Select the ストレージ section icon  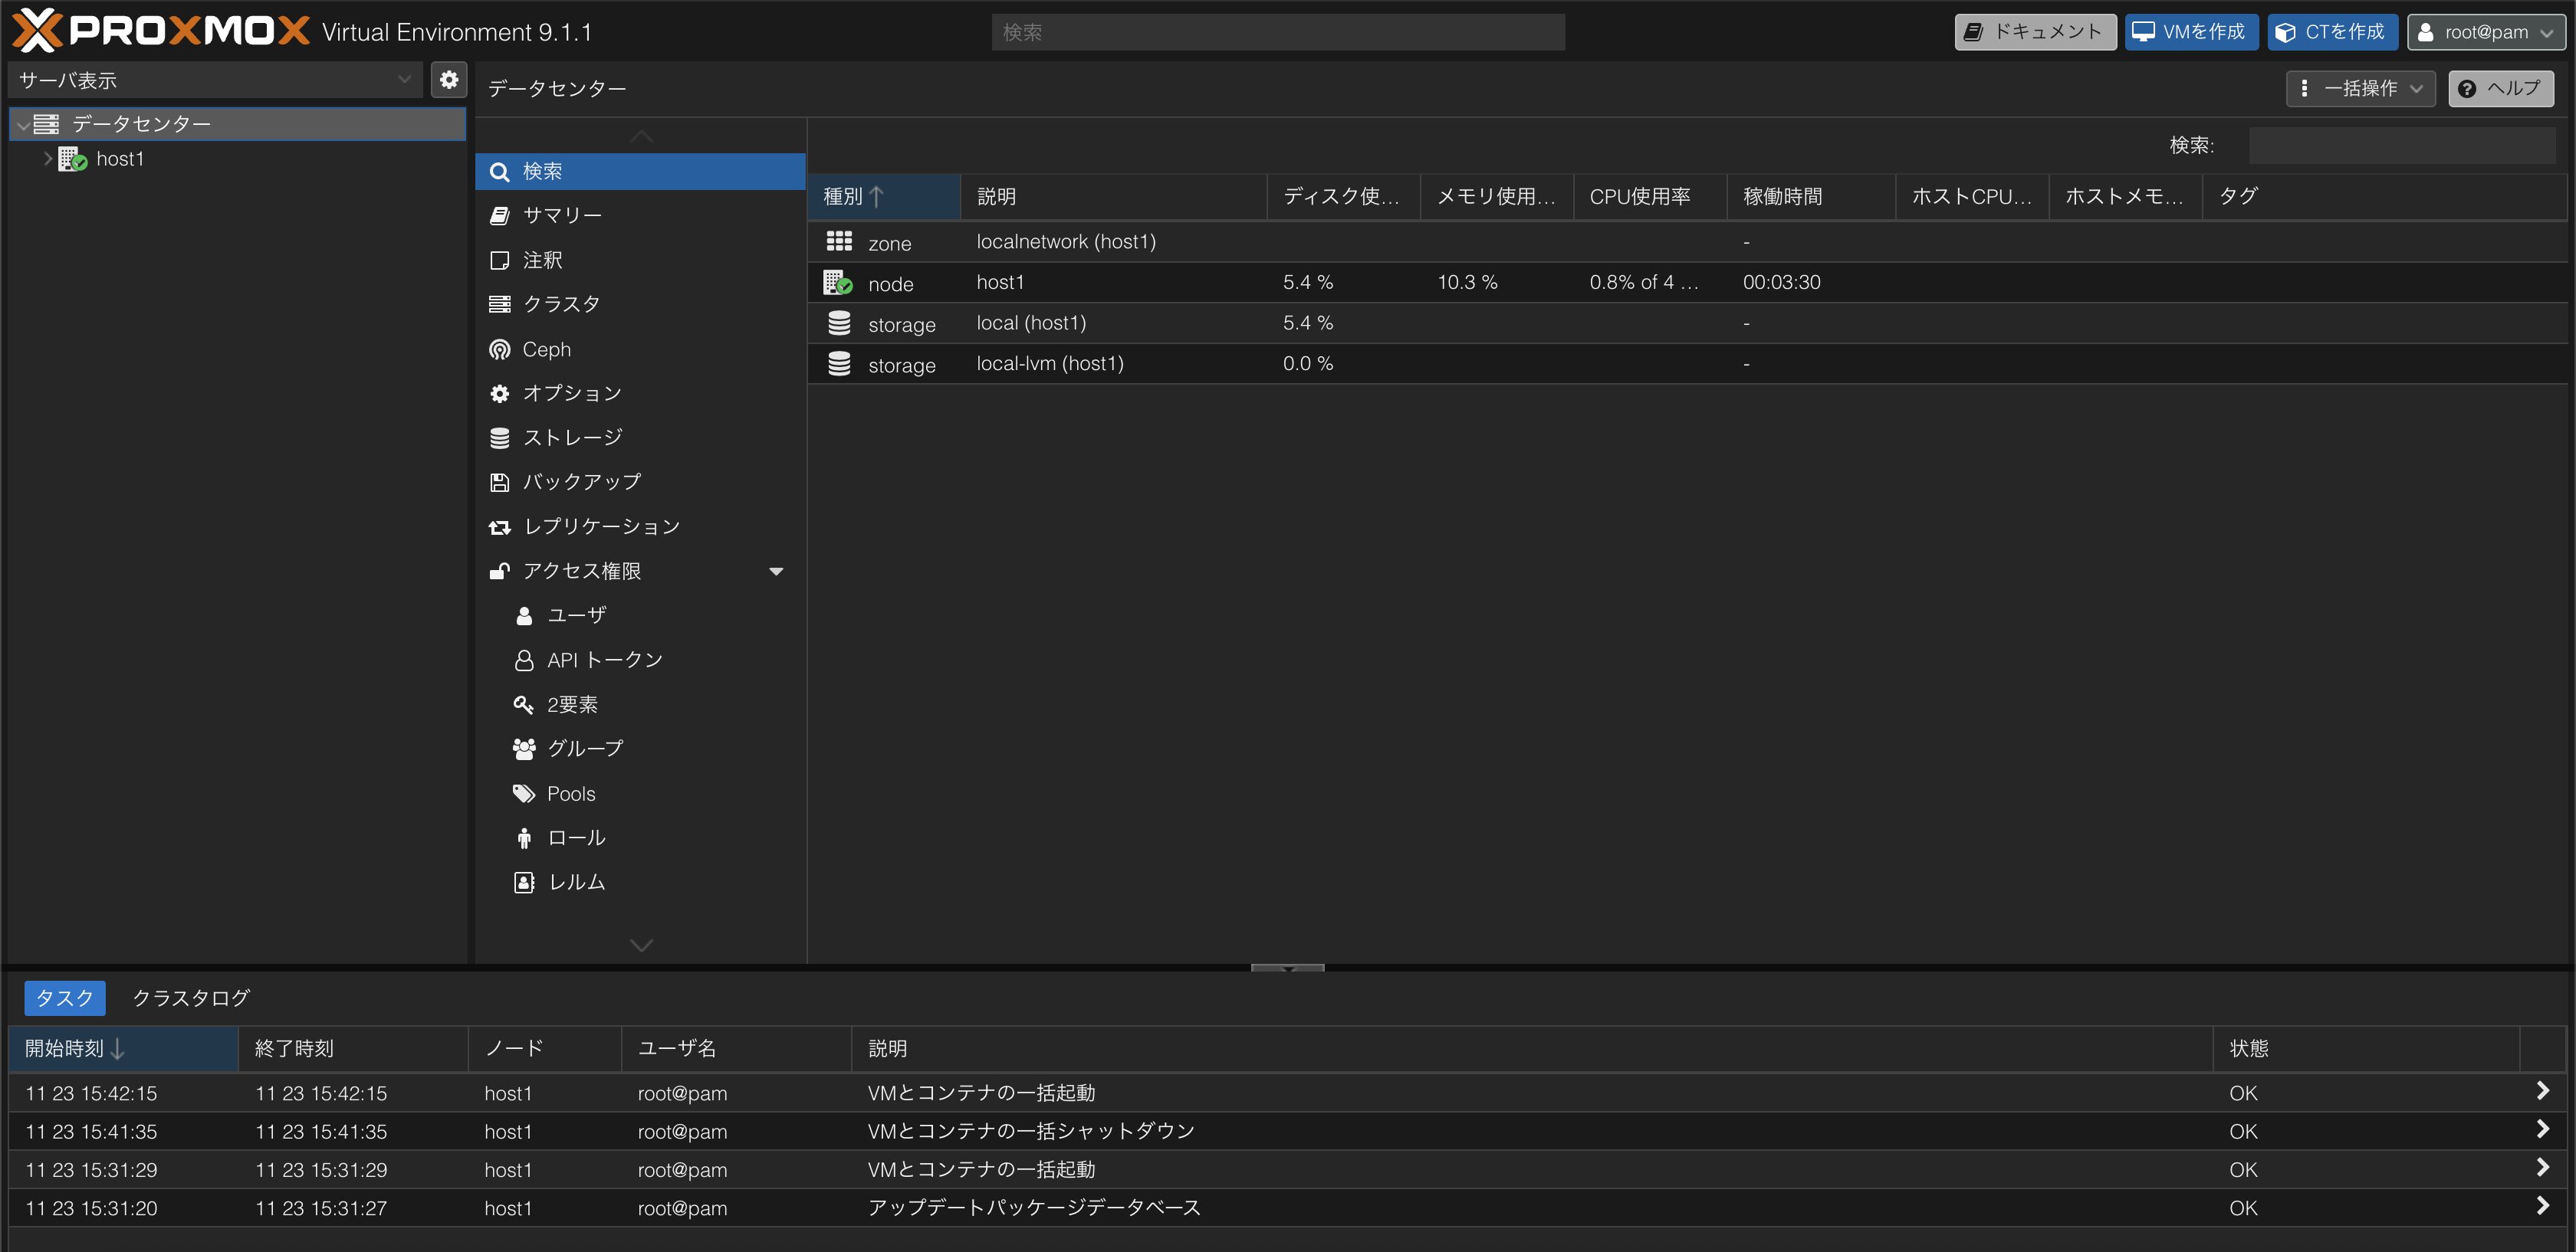pyautogui.click(x=500, y=437)
